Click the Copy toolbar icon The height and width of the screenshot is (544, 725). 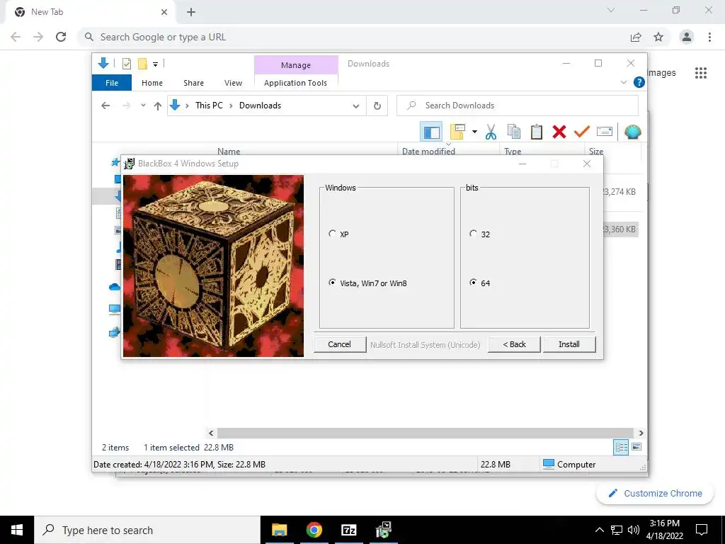pos(514,132)
